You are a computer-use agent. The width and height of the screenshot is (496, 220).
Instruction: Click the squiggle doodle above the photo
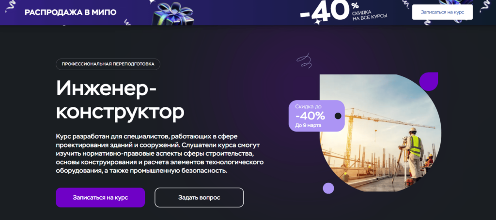click(x=304, y=60)
